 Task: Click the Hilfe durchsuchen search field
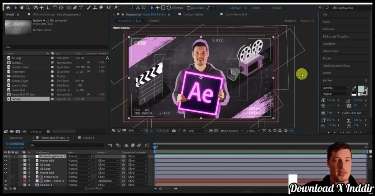tap(348, 8)
